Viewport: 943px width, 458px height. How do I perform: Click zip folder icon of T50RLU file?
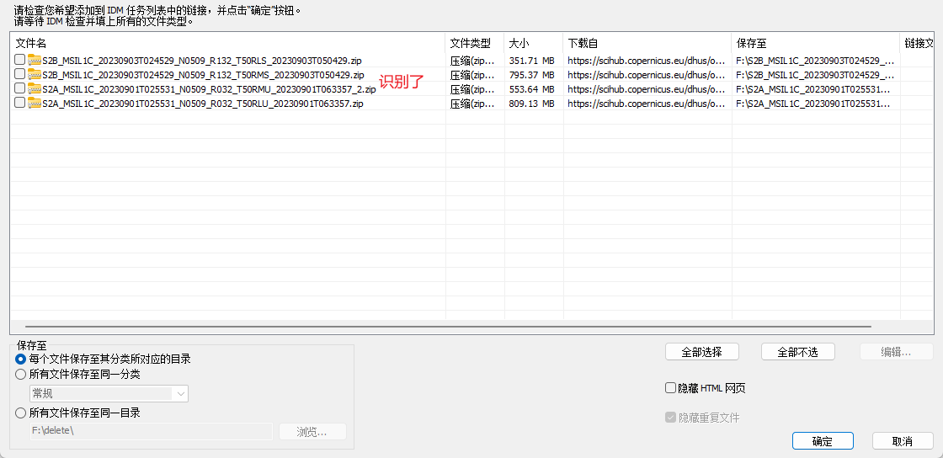pos(35,104)
